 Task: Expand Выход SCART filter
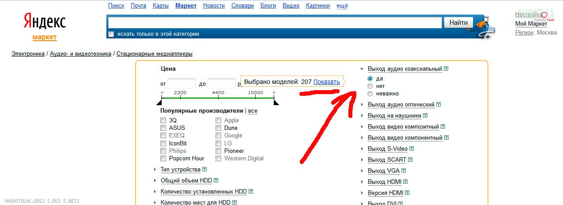click(362, 160)
